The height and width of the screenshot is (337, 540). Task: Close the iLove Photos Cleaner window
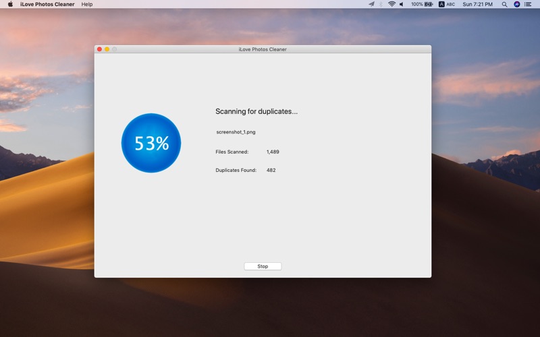pos(99,49)
